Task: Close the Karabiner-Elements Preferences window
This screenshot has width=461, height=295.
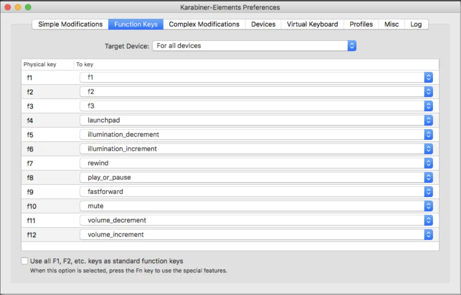Action: point(8,7)
